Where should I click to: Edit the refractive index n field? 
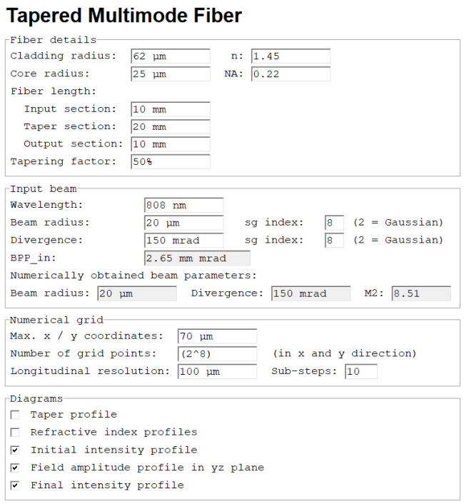click(291, 56)
